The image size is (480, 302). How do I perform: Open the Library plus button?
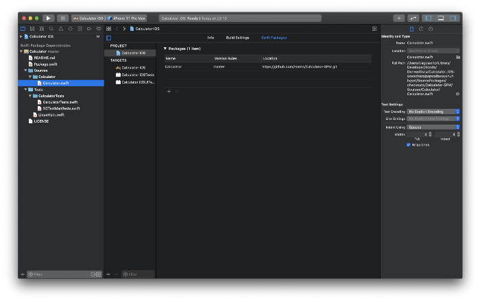click(398, 18)
